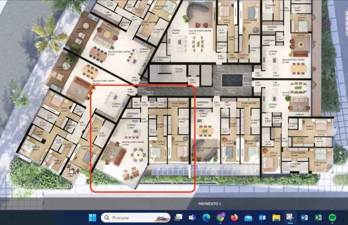Launch Microsoft Teams from the taskbar
This screenshot has width=348, height=225.
click(x=192, y=217)
